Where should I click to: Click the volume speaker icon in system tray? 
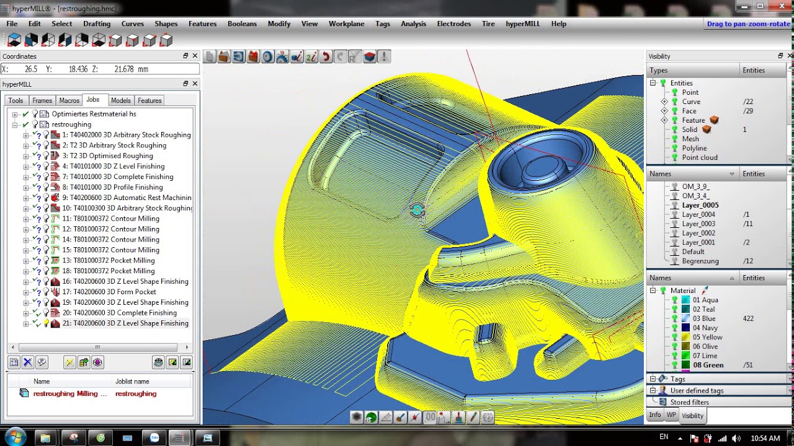point(736,439)
